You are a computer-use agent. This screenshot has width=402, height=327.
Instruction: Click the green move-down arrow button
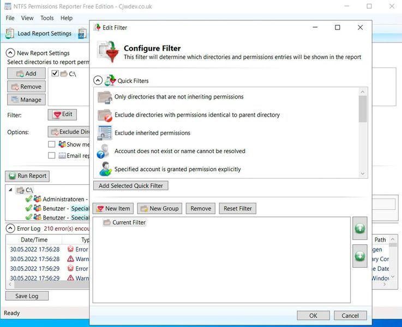pos(359,256)
